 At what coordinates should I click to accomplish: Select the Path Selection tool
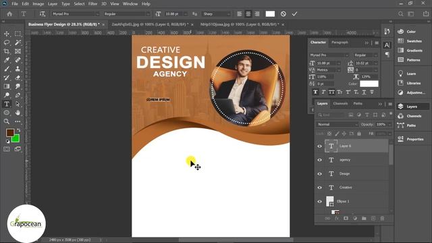tap(18, 104)
